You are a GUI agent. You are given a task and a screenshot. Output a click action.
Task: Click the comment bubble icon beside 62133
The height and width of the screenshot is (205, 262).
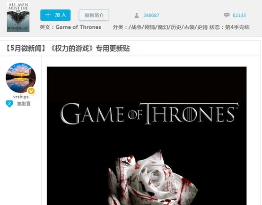coord(227,15)
